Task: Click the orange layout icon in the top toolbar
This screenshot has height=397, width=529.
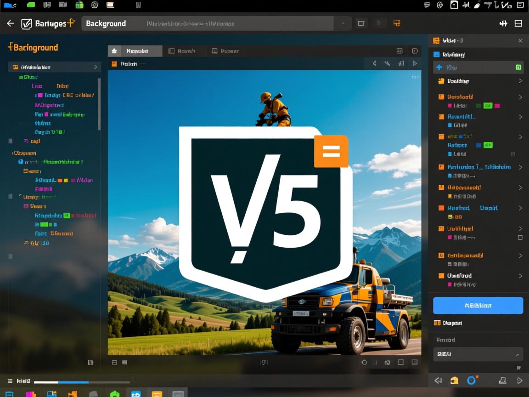Action: tap(397, 23)
